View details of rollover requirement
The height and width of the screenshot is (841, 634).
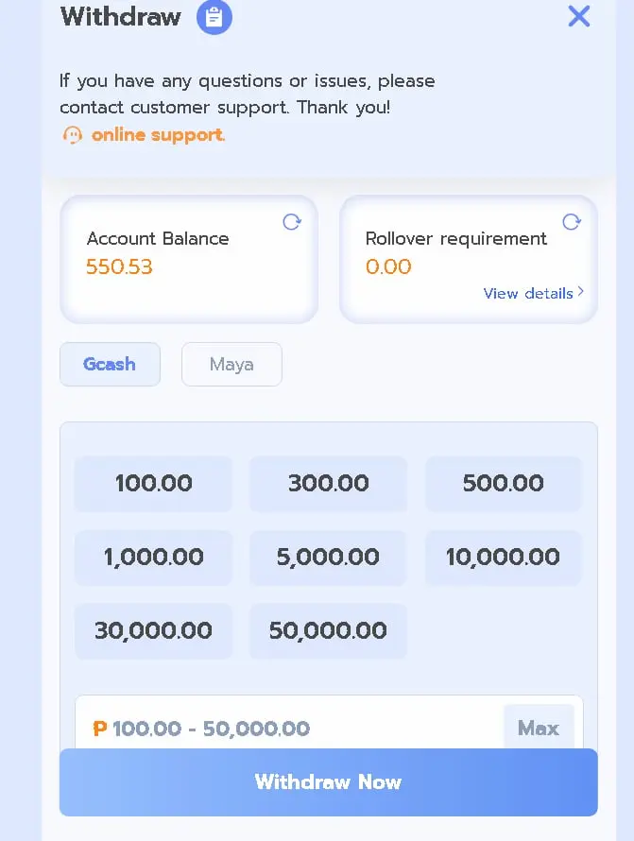[x=528, y=293]
